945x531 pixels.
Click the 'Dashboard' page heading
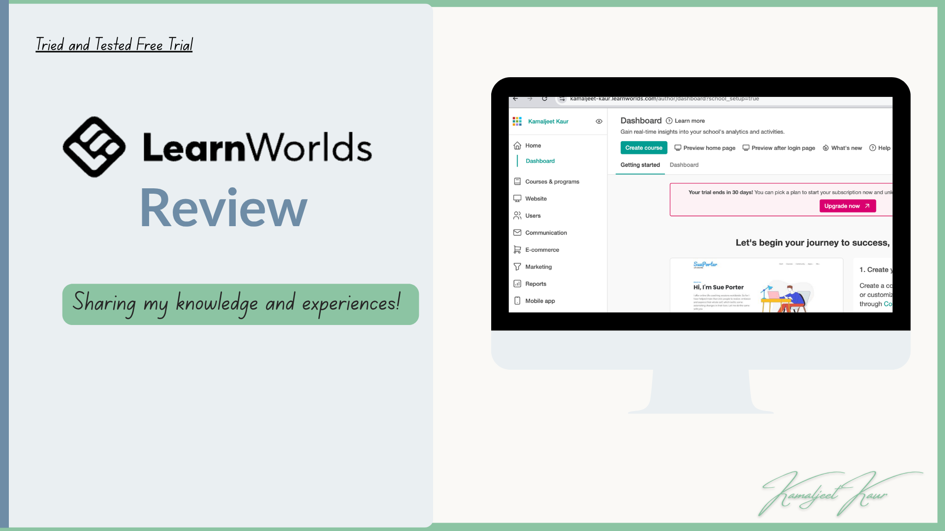[x=641, y=120]
